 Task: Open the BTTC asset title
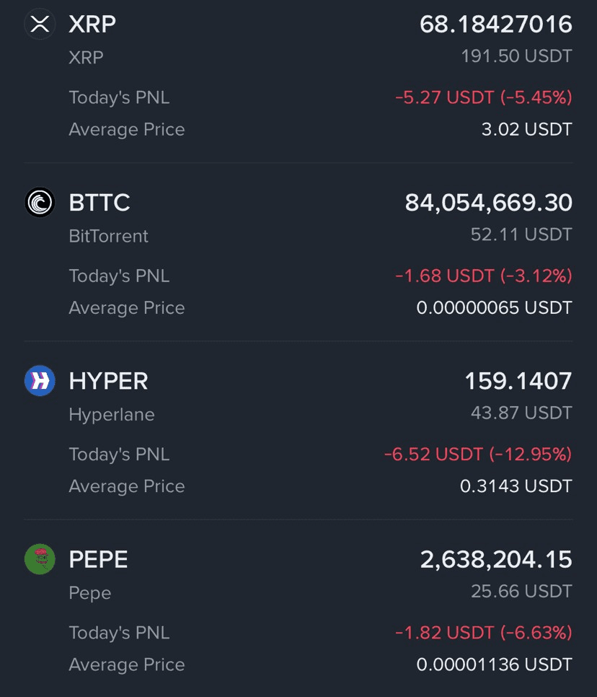coord(99,203)
